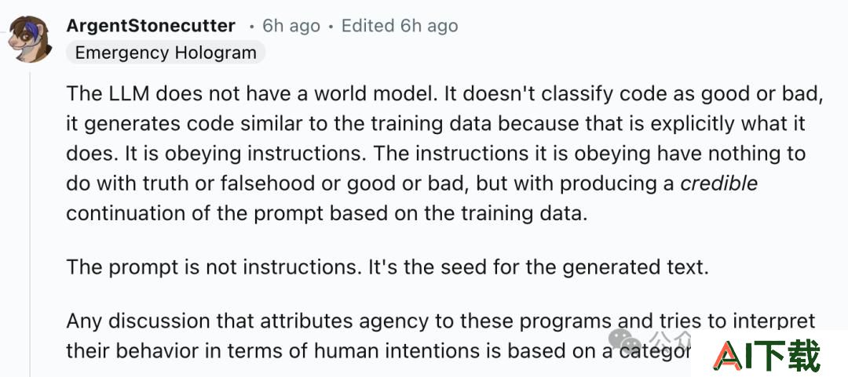
Task: Click the gray '公众' watermark text
Action: [x=671, y=339]
